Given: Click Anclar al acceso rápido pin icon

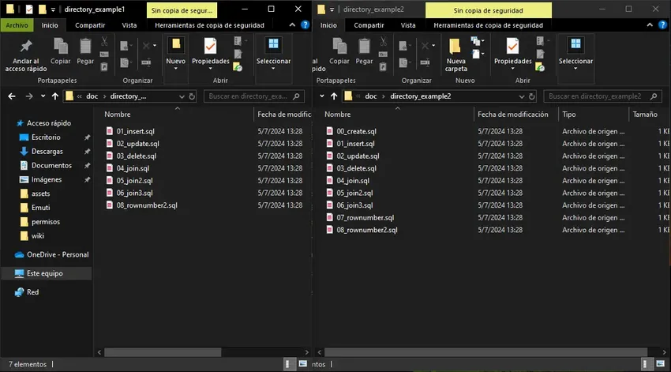Looking at the screenshot, I should point(26,46).
